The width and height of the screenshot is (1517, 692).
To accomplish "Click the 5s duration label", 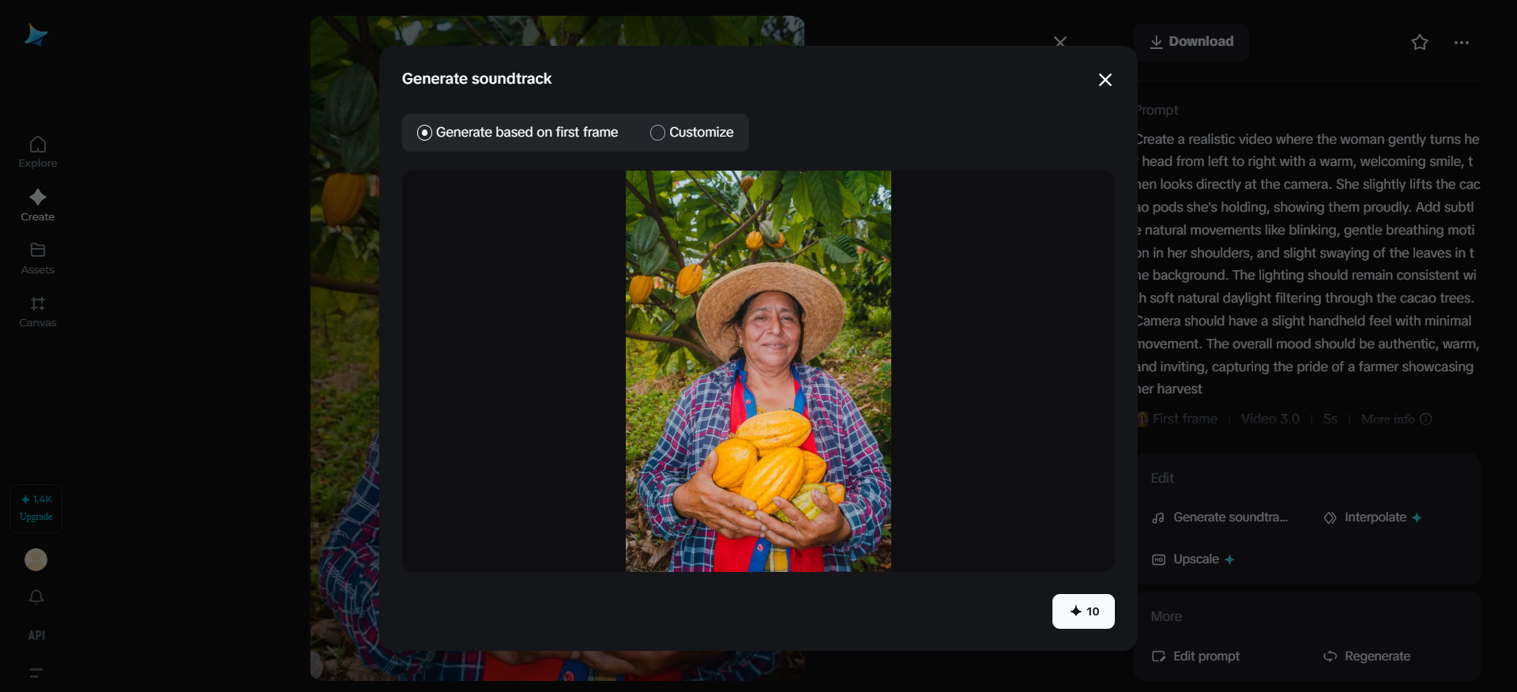I will click(1331, 419).
